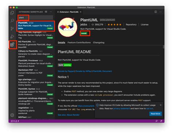
Task: Install PlantUML Syntax extension
Action: 50,95
